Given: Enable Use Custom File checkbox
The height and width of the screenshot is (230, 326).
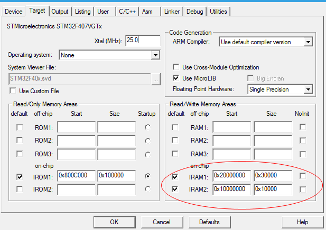Looking at the screenshot, I should 13,91.
